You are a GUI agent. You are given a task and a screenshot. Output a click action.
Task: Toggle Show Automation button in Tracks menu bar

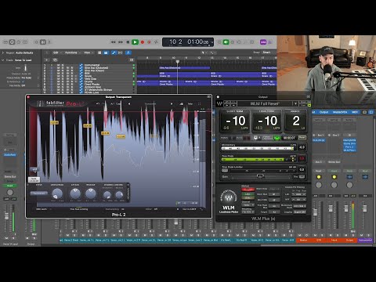(114, 52)
